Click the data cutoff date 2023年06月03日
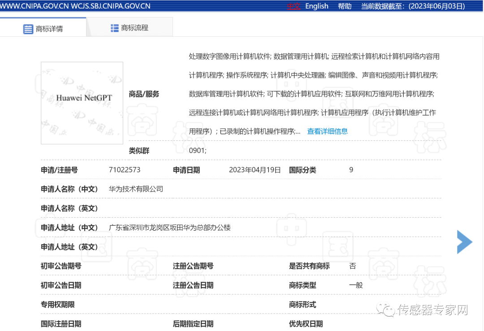 (436, 6)
